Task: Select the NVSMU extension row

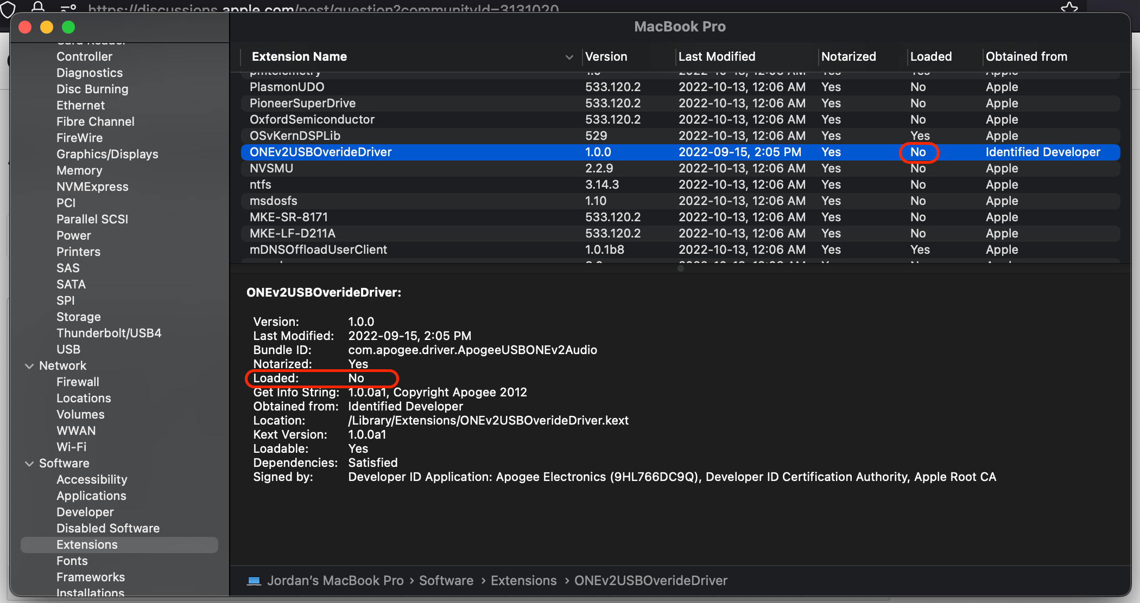Action: click(x=271, y=168)
